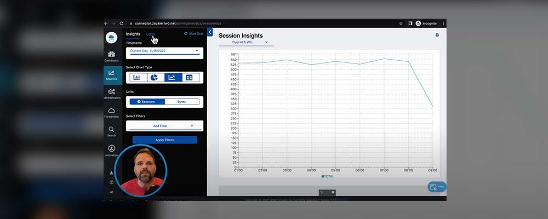The width and height of the screenshot is (548, 219).
Task: Select the table chart type
Action: pyautogui.click(x=191, y=78)
